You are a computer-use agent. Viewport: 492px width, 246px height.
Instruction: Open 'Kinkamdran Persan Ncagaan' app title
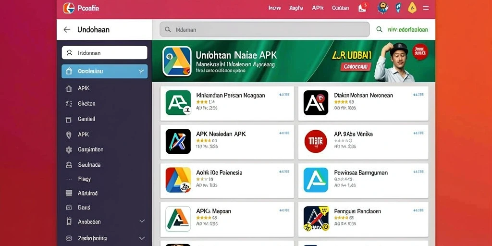click(x=231, y=95)
